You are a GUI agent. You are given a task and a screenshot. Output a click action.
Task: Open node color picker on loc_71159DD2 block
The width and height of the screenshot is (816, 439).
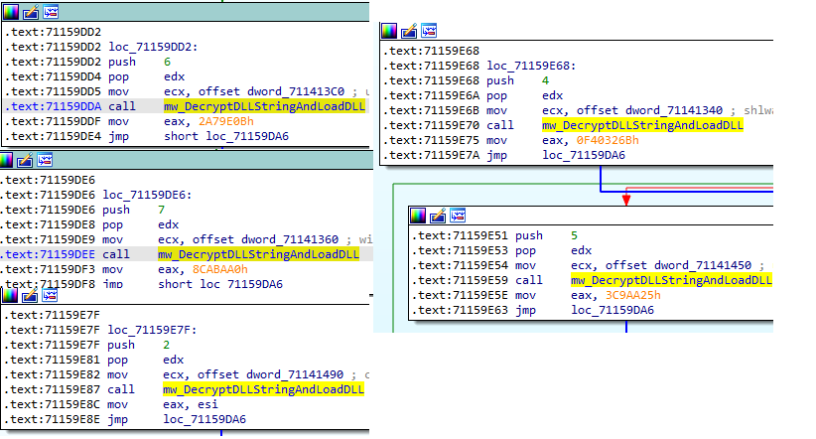(11, 11)
